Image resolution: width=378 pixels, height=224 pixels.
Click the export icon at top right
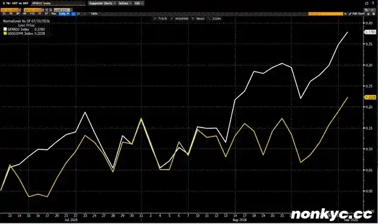pyautogui.click(x=367, y=3)
